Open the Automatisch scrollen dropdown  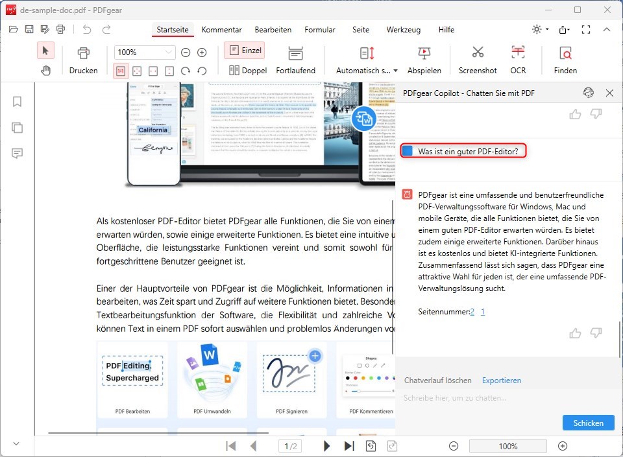[x=367, y=60]
